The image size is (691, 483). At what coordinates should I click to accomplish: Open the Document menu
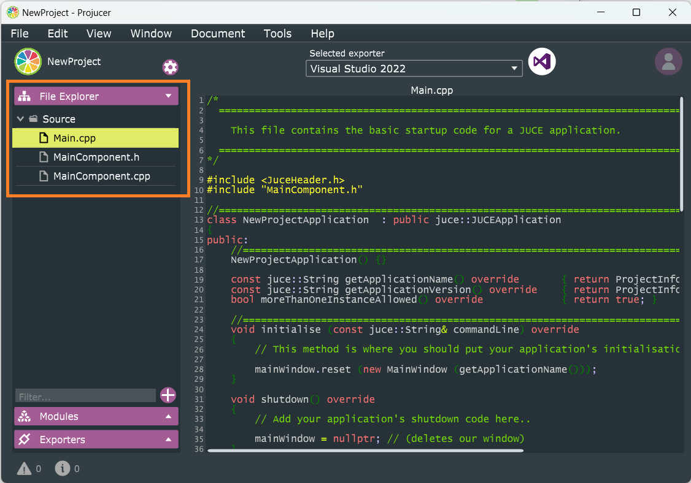[218, 34]
